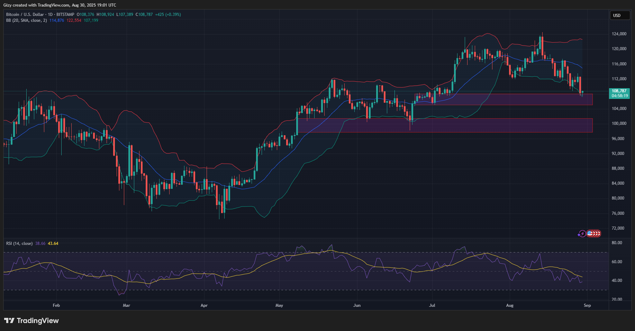Image resolution: width=635 pixels, height=331 pixels.
Task: Click the May label on time axis
Action: [279, 305]
